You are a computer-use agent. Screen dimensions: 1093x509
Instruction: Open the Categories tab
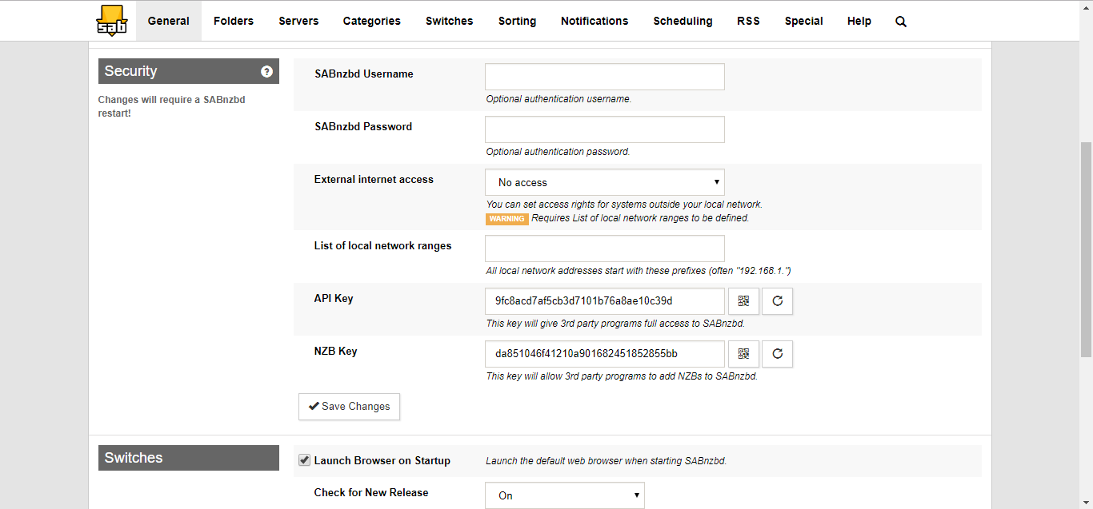[372, 21]
